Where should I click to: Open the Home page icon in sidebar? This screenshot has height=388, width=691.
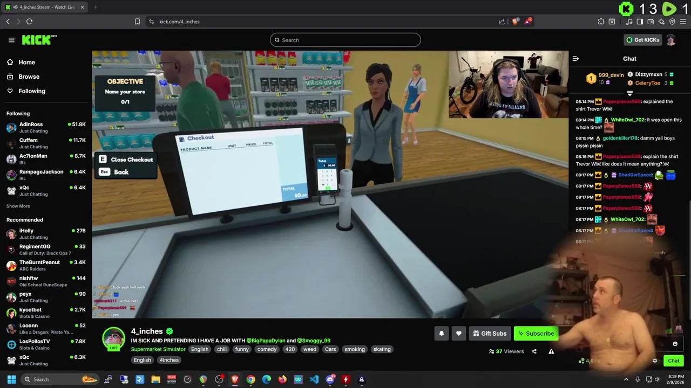tap(10, 62)
